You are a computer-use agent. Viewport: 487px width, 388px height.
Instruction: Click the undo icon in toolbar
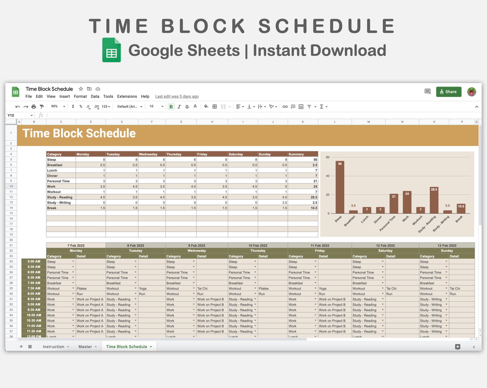point(18,107)
